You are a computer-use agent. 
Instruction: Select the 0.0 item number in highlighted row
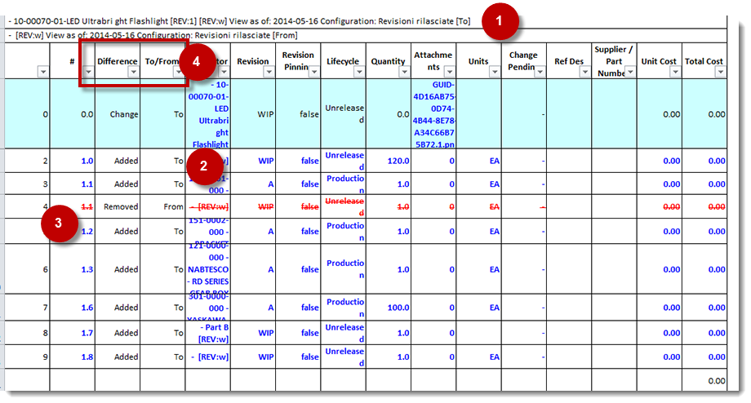[x=73, y=114]
